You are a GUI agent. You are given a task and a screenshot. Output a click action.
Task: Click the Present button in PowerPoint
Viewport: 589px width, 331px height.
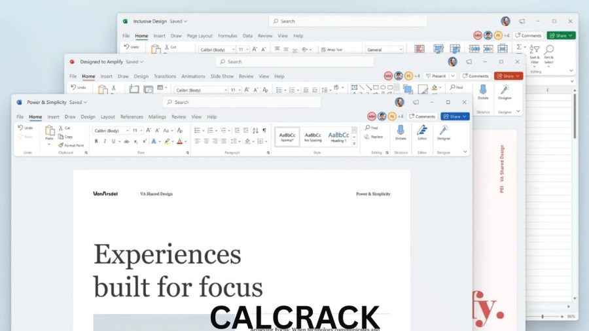coord(436,76)
